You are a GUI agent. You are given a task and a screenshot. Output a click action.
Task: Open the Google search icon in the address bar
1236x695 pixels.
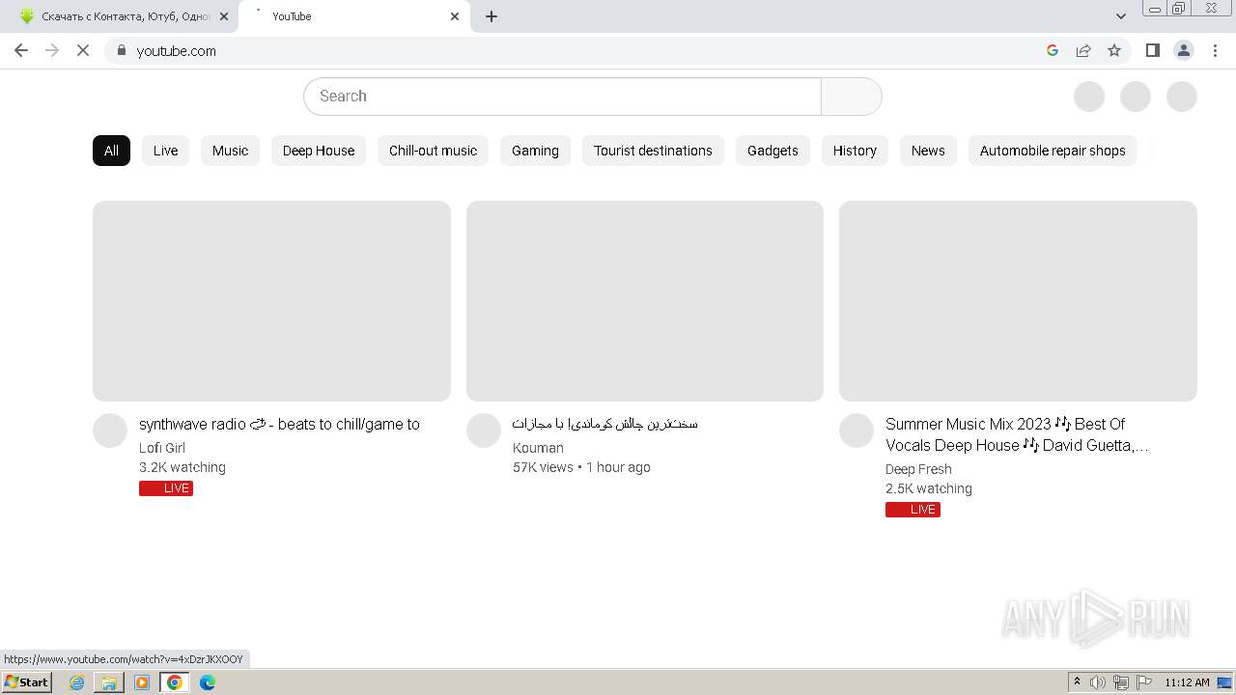(1053, 50)
